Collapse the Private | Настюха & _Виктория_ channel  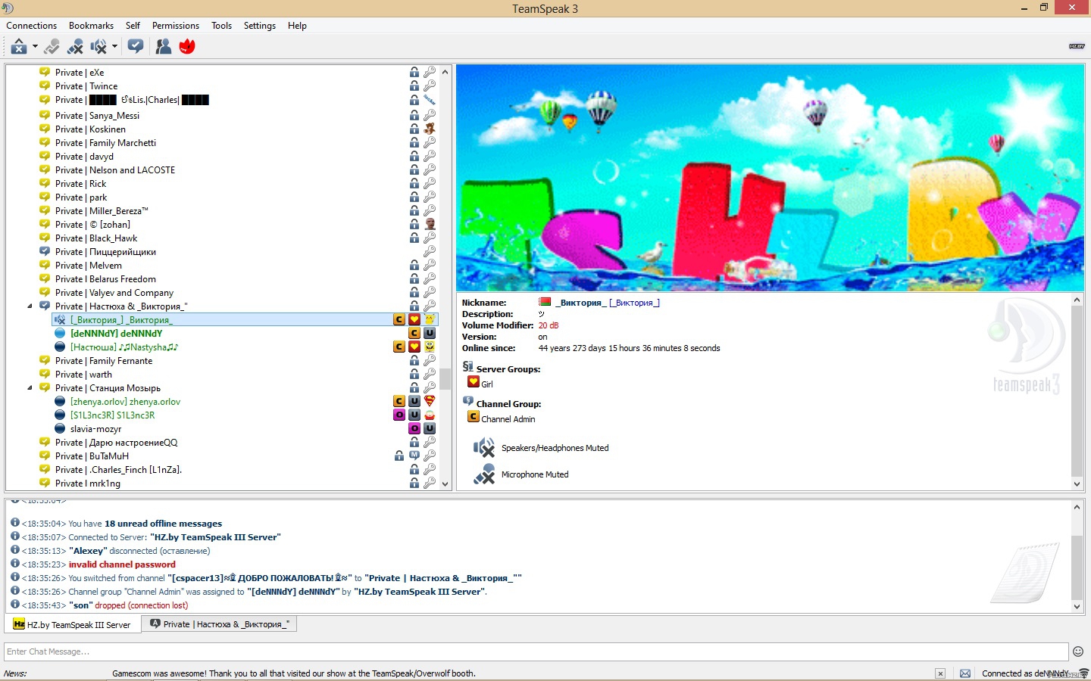point(30,306)
